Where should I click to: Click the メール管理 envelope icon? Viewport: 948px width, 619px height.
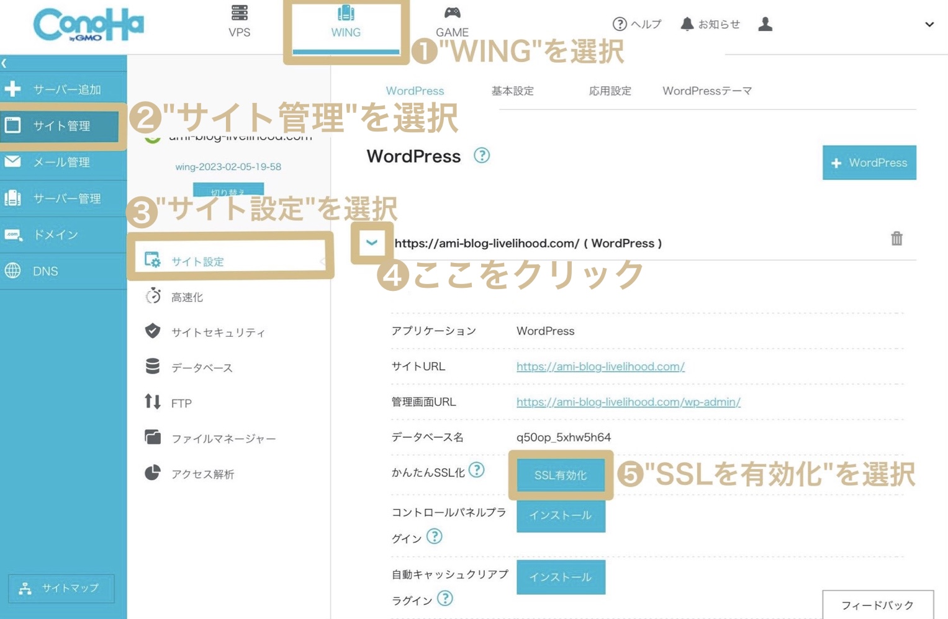pyautogui.click(x=12, y=162)
